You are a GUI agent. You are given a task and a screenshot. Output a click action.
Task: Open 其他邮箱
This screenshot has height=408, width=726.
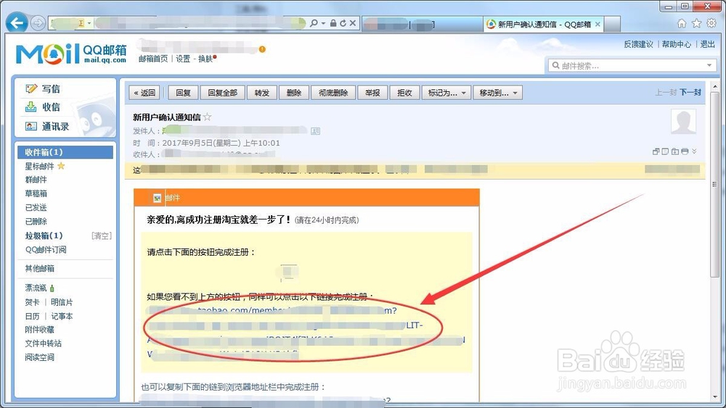tap(39, 268)
